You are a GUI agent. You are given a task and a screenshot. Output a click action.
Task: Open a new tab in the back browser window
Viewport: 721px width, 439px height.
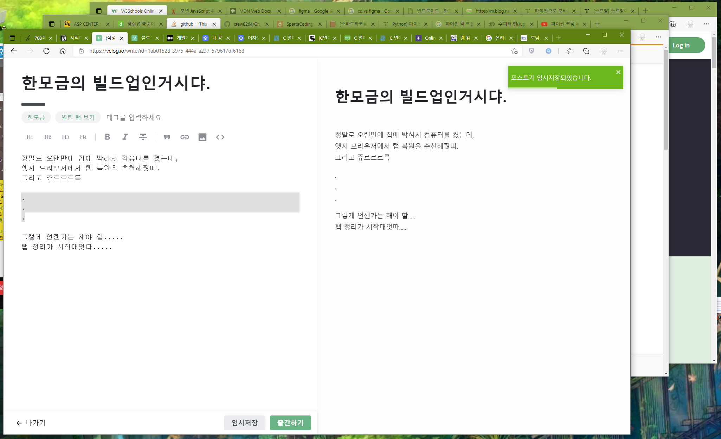point(645,11)
